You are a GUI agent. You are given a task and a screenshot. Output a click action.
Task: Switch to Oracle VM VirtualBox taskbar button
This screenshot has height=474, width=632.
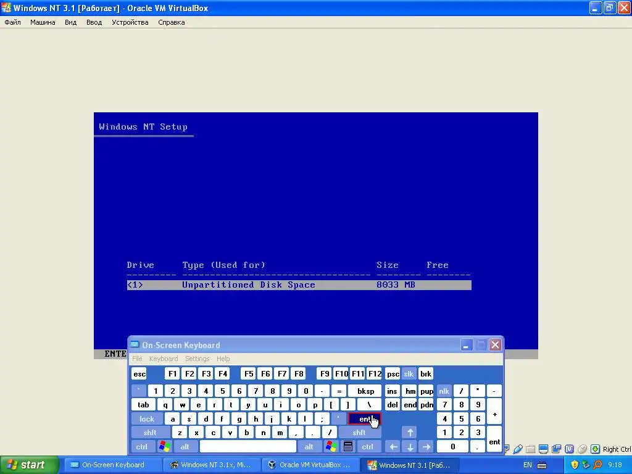point(310,465)
